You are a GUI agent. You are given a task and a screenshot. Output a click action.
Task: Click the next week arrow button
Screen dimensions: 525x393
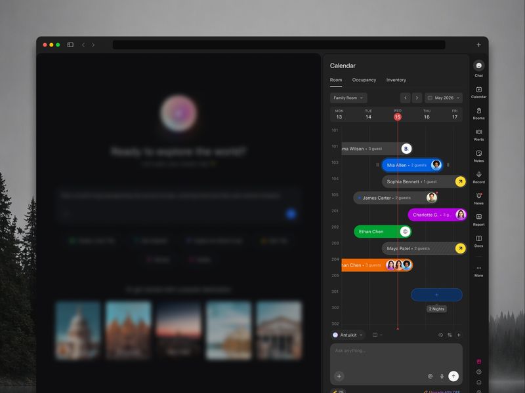(417, 98)
